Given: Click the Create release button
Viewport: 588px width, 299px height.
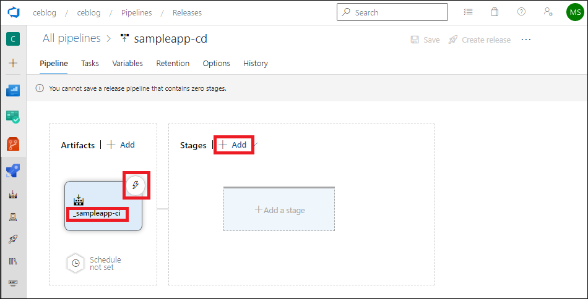Looking at the screenshot, I should click(480, 40).
